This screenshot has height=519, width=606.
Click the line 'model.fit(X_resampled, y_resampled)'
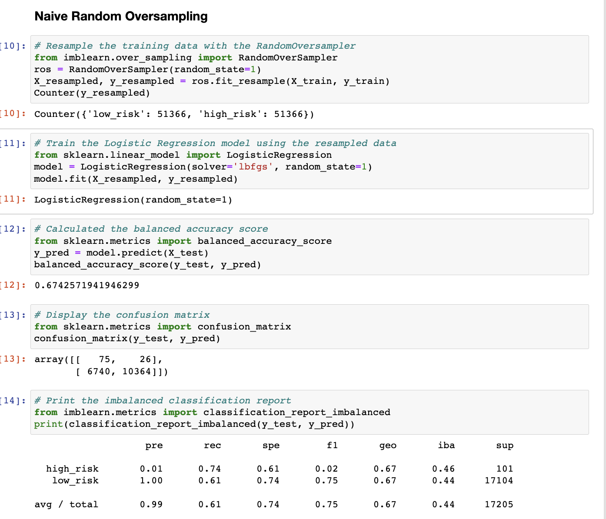136,179
